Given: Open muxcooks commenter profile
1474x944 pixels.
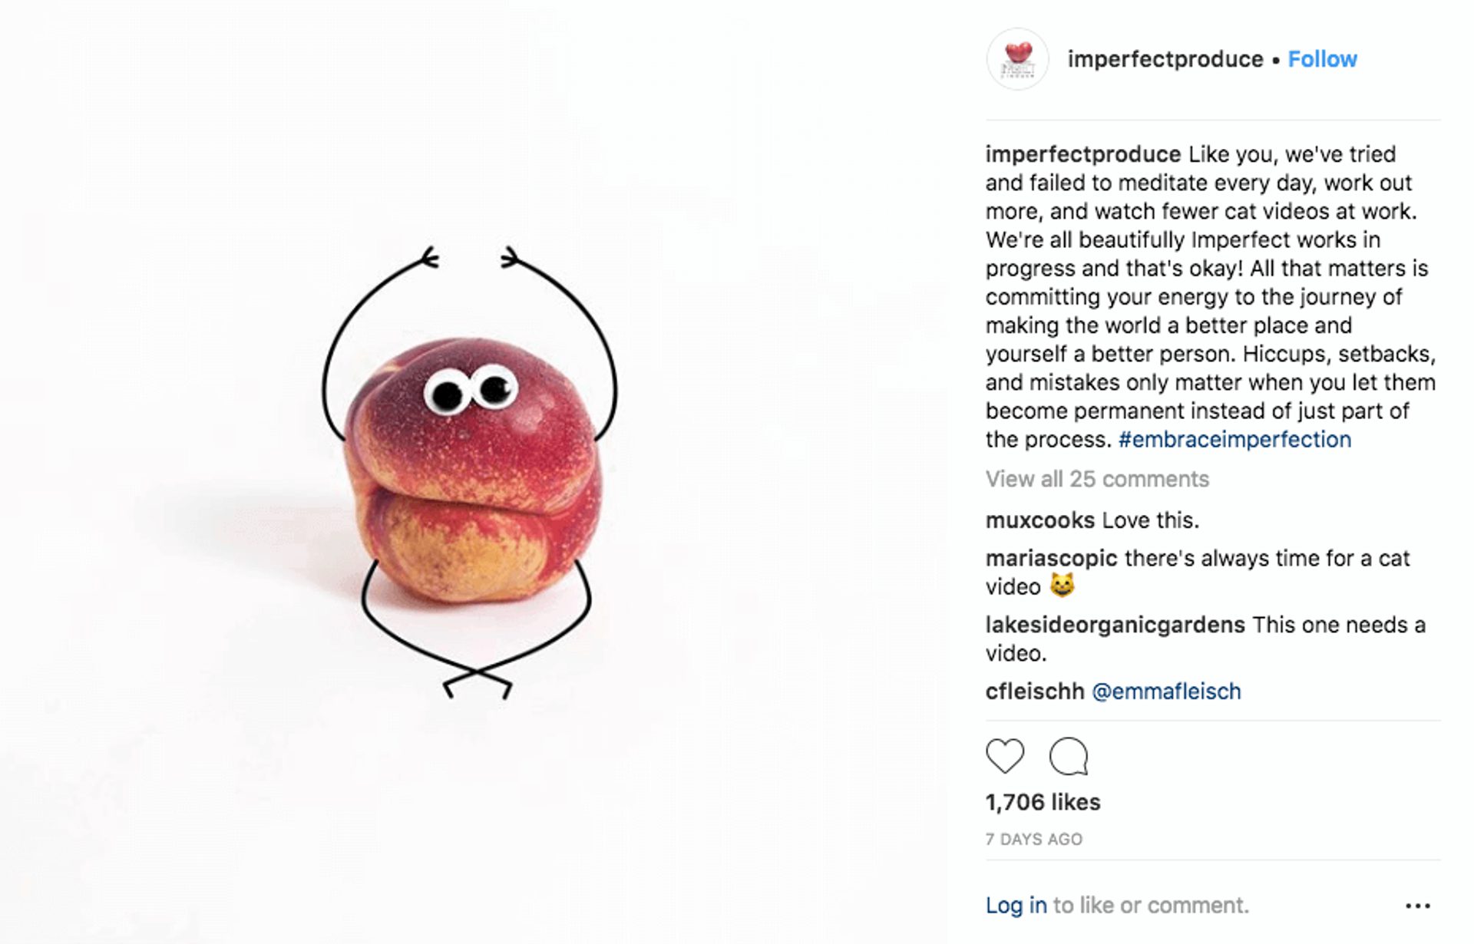Looking at the screenshot, I should pos(1039,520).
